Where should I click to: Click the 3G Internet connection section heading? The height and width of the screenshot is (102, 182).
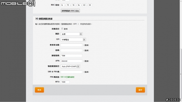click(44, 19)
